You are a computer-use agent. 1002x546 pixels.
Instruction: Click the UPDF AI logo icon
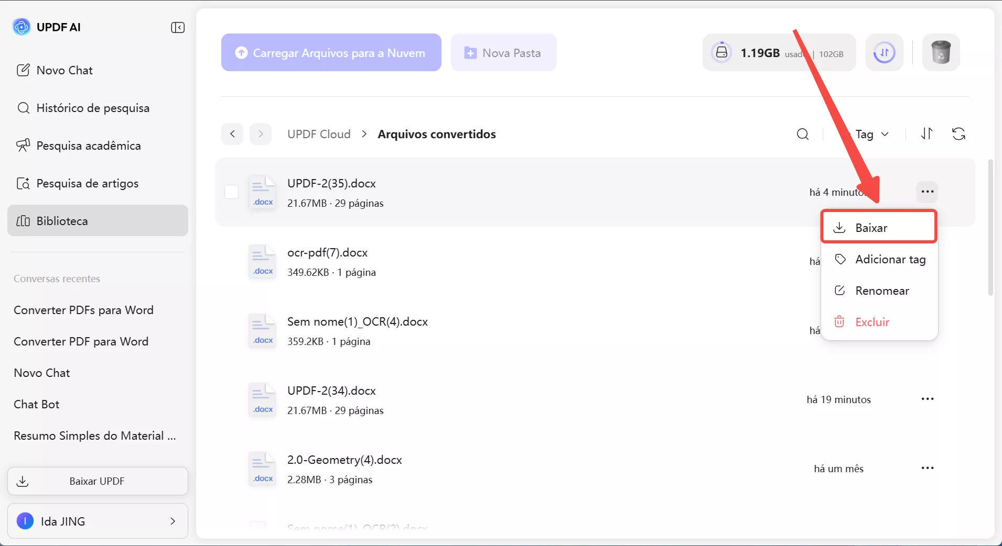[21, 27]
